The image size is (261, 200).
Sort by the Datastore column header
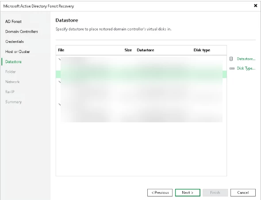(x=145, y=50)
